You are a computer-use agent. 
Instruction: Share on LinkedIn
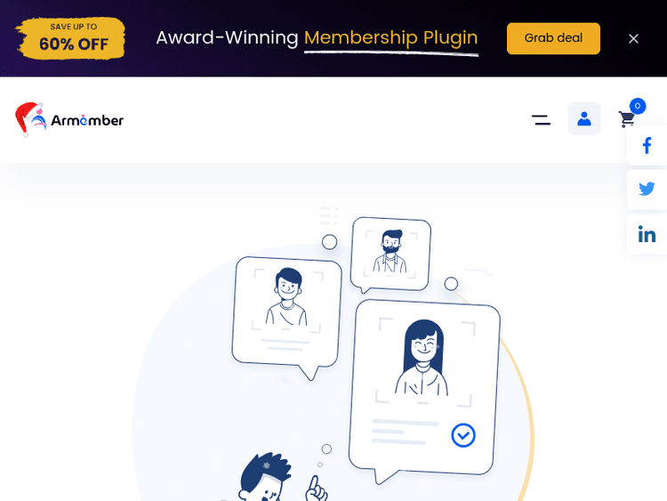[x=647, y=235]
